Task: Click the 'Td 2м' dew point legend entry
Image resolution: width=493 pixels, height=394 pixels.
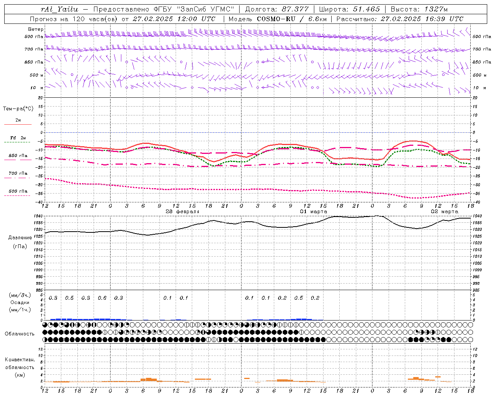Action: point(18,138)
